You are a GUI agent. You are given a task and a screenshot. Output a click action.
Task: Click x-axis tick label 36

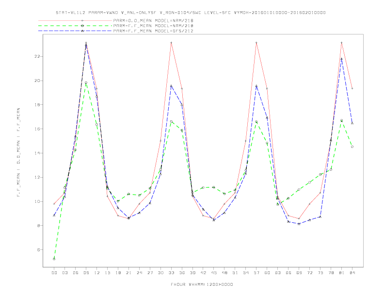click(182, 273)
